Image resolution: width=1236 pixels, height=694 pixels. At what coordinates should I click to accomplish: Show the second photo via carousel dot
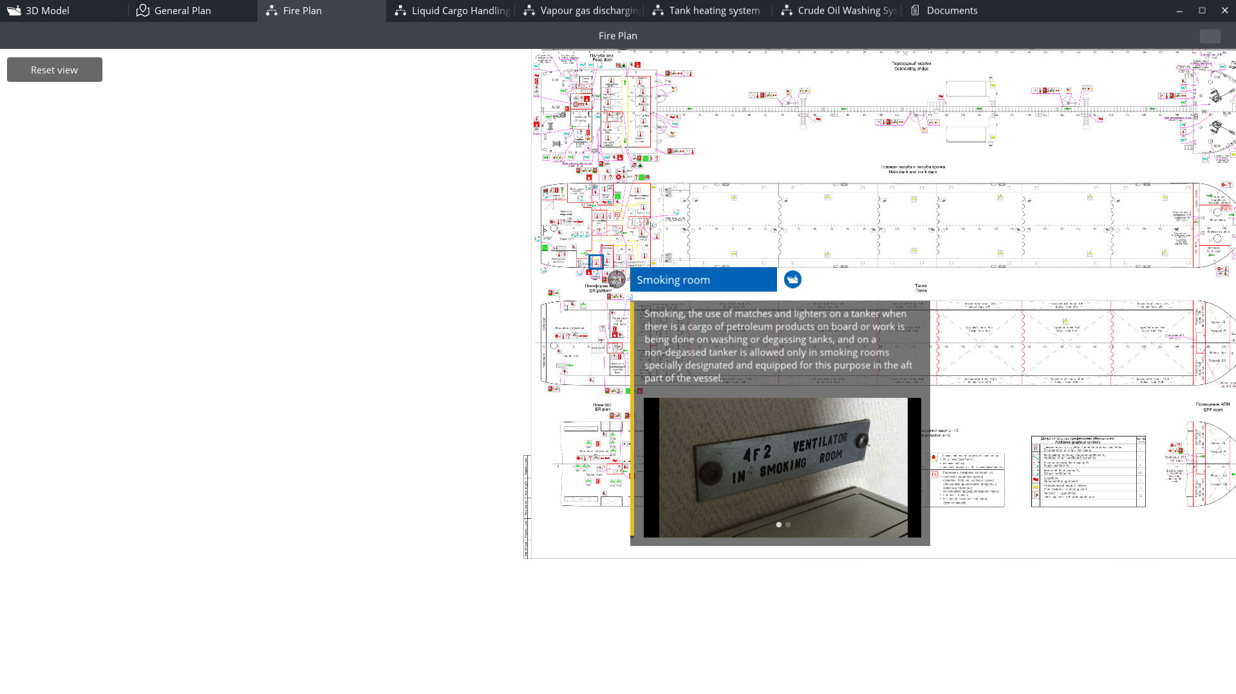coord(788,525)
